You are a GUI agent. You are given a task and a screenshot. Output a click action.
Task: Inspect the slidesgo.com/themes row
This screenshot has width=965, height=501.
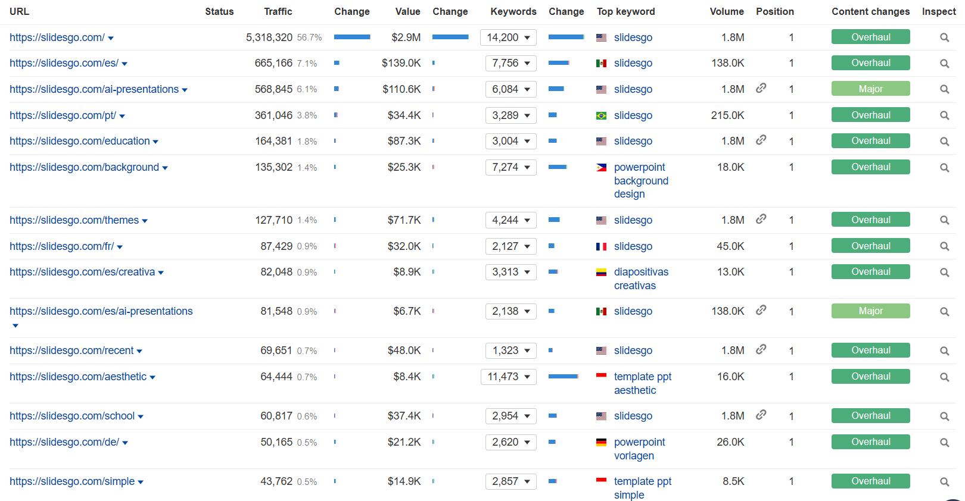[x=944, y=220]
